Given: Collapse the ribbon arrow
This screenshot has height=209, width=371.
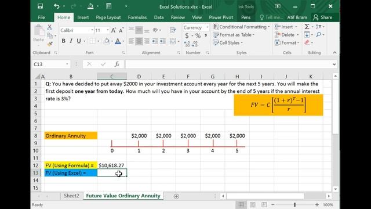Looking at the screenshot, I should [x=334, y=53].
